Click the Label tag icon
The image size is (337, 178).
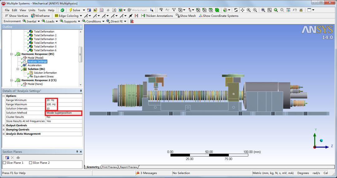tap(161, 10)
